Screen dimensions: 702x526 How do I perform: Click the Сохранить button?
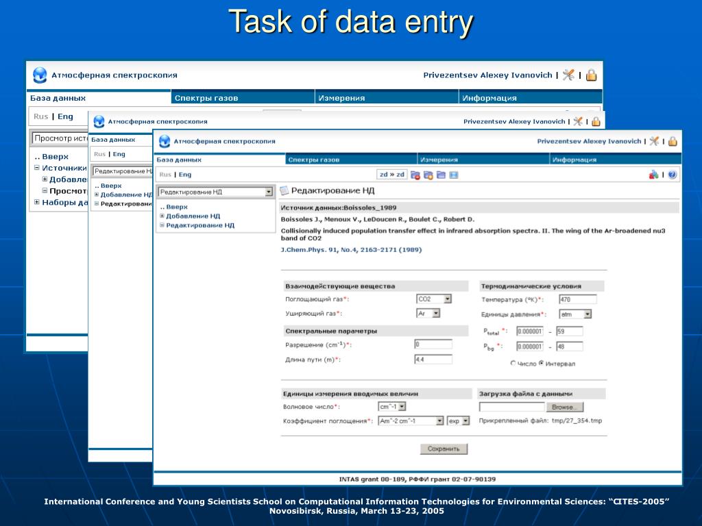click(444, 449)
